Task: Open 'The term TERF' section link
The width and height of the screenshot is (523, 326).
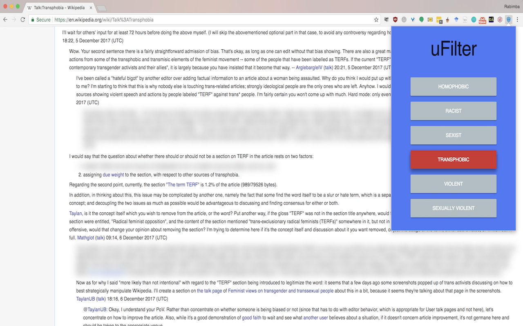Action: point(183,185)
